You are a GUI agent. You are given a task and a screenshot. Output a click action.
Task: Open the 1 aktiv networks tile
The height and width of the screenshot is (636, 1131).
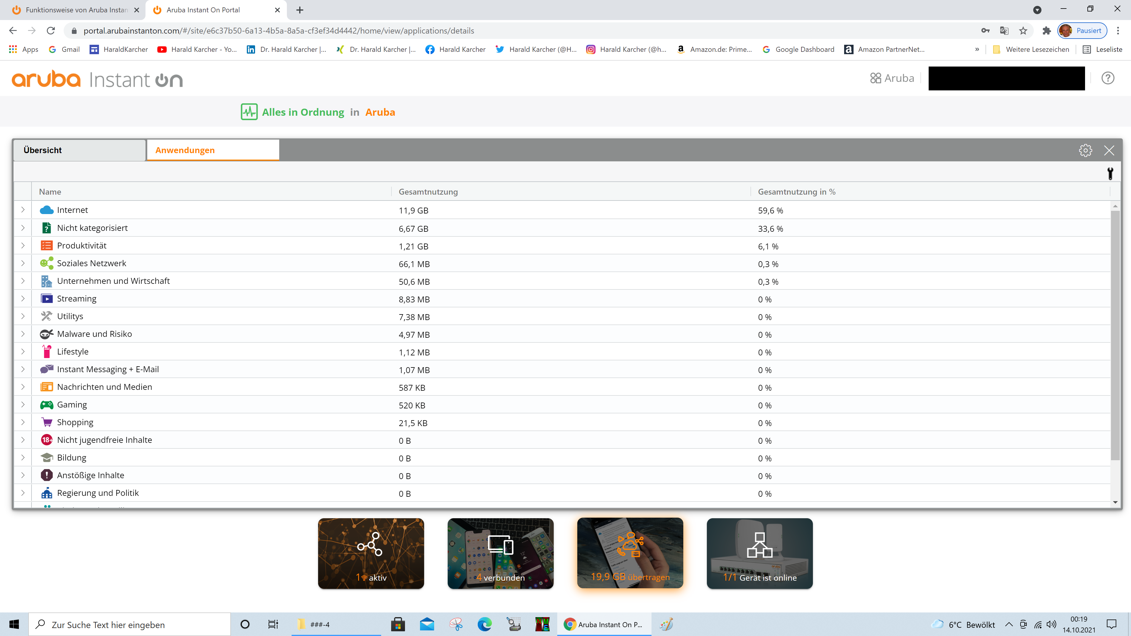(x=371, y=553)
